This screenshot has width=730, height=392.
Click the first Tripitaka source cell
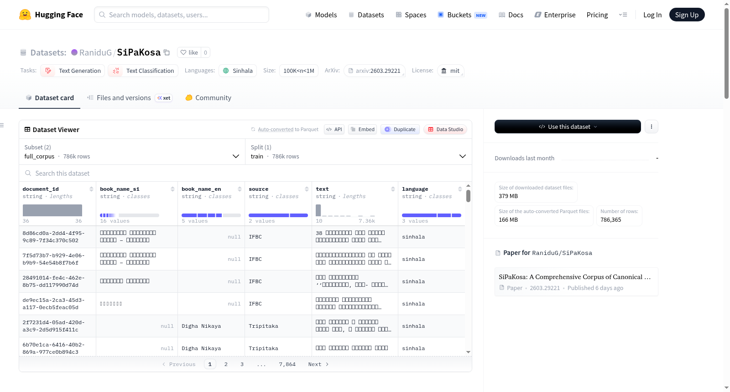tap(278, 326)
